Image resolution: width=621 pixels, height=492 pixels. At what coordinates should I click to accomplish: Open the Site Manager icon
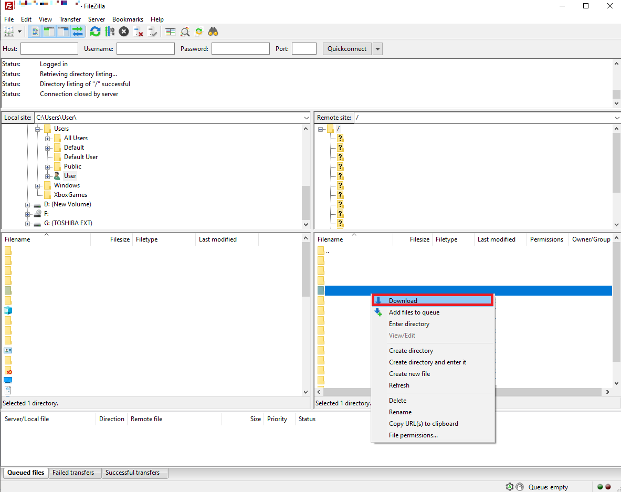9,32
